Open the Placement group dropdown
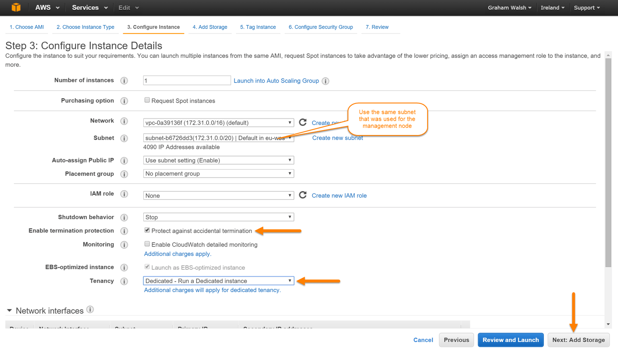Screen dimensions: 618x353 click(219, 174)
